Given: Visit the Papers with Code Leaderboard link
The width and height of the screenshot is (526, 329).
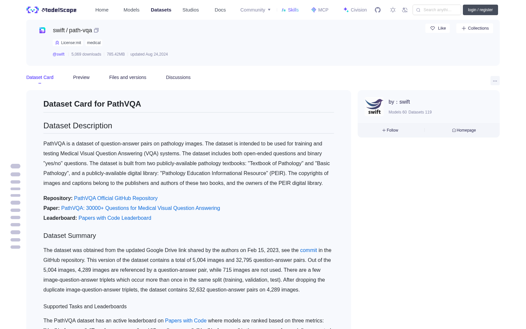Looking at the screenshot, I should tap(115, 218).
